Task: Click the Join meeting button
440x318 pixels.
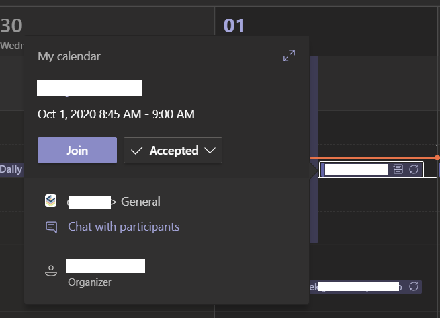Action: 77,150
